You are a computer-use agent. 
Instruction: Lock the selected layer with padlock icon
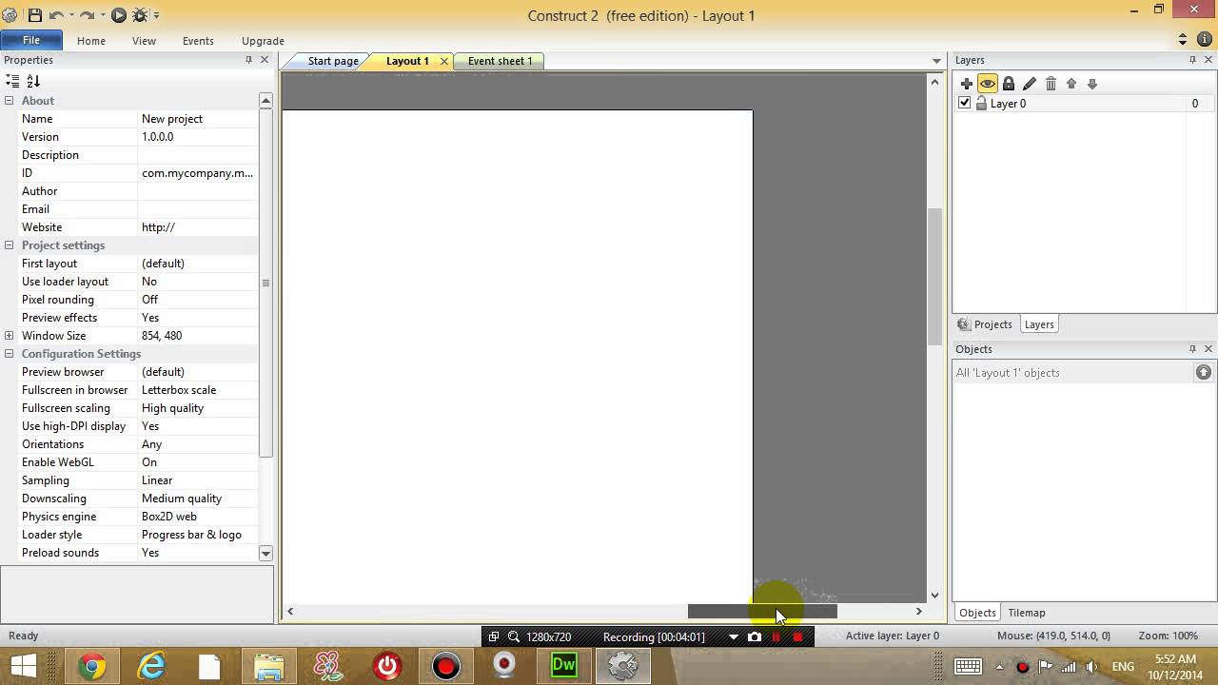pos(1009,84)
